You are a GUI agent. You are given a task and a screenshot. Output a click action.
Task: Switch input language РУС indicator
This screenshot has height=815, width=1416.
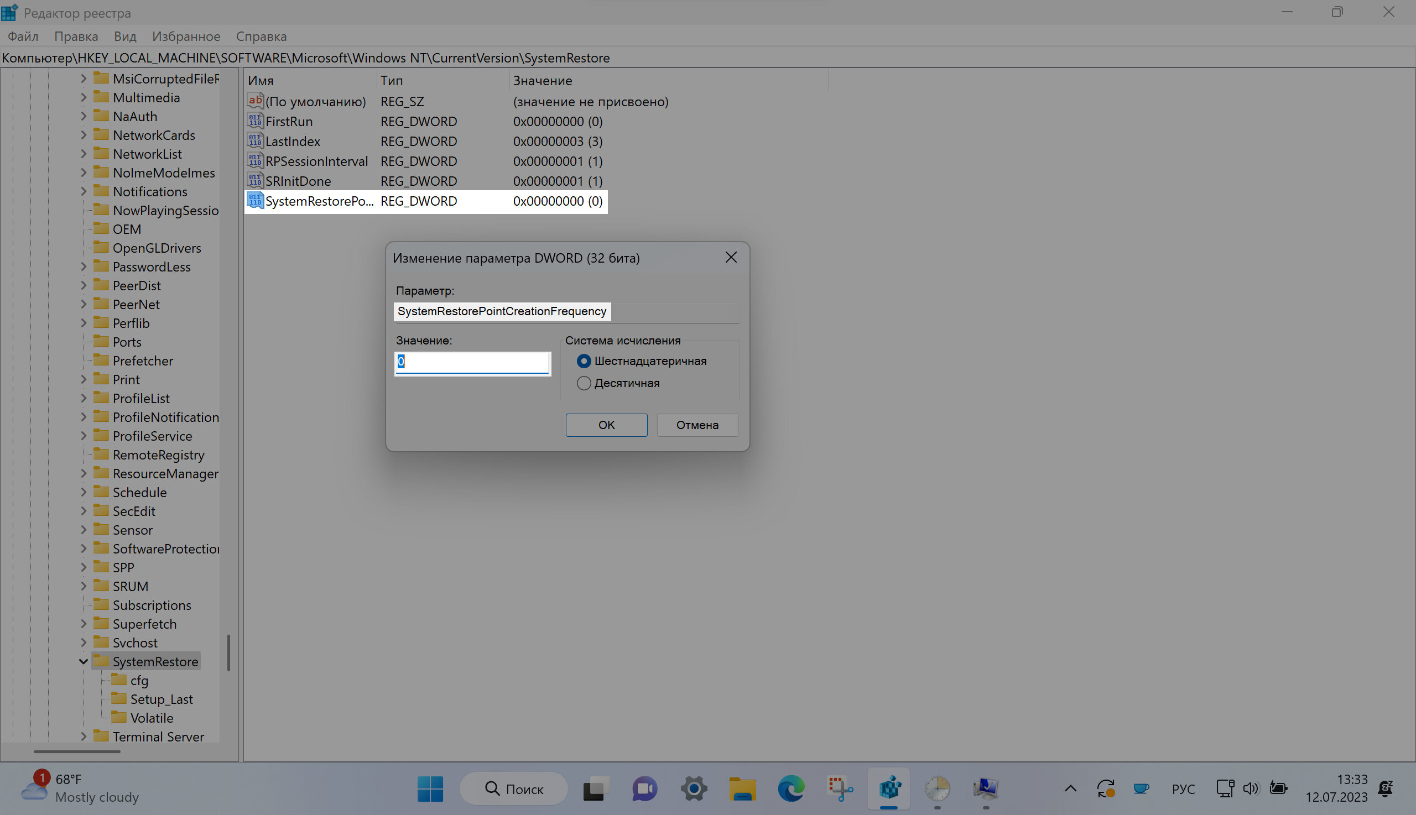click(x=1183, y=788)
